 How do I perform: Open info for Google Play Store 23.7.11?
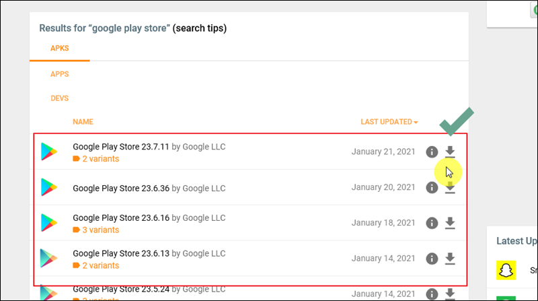(x=432, y=152)
